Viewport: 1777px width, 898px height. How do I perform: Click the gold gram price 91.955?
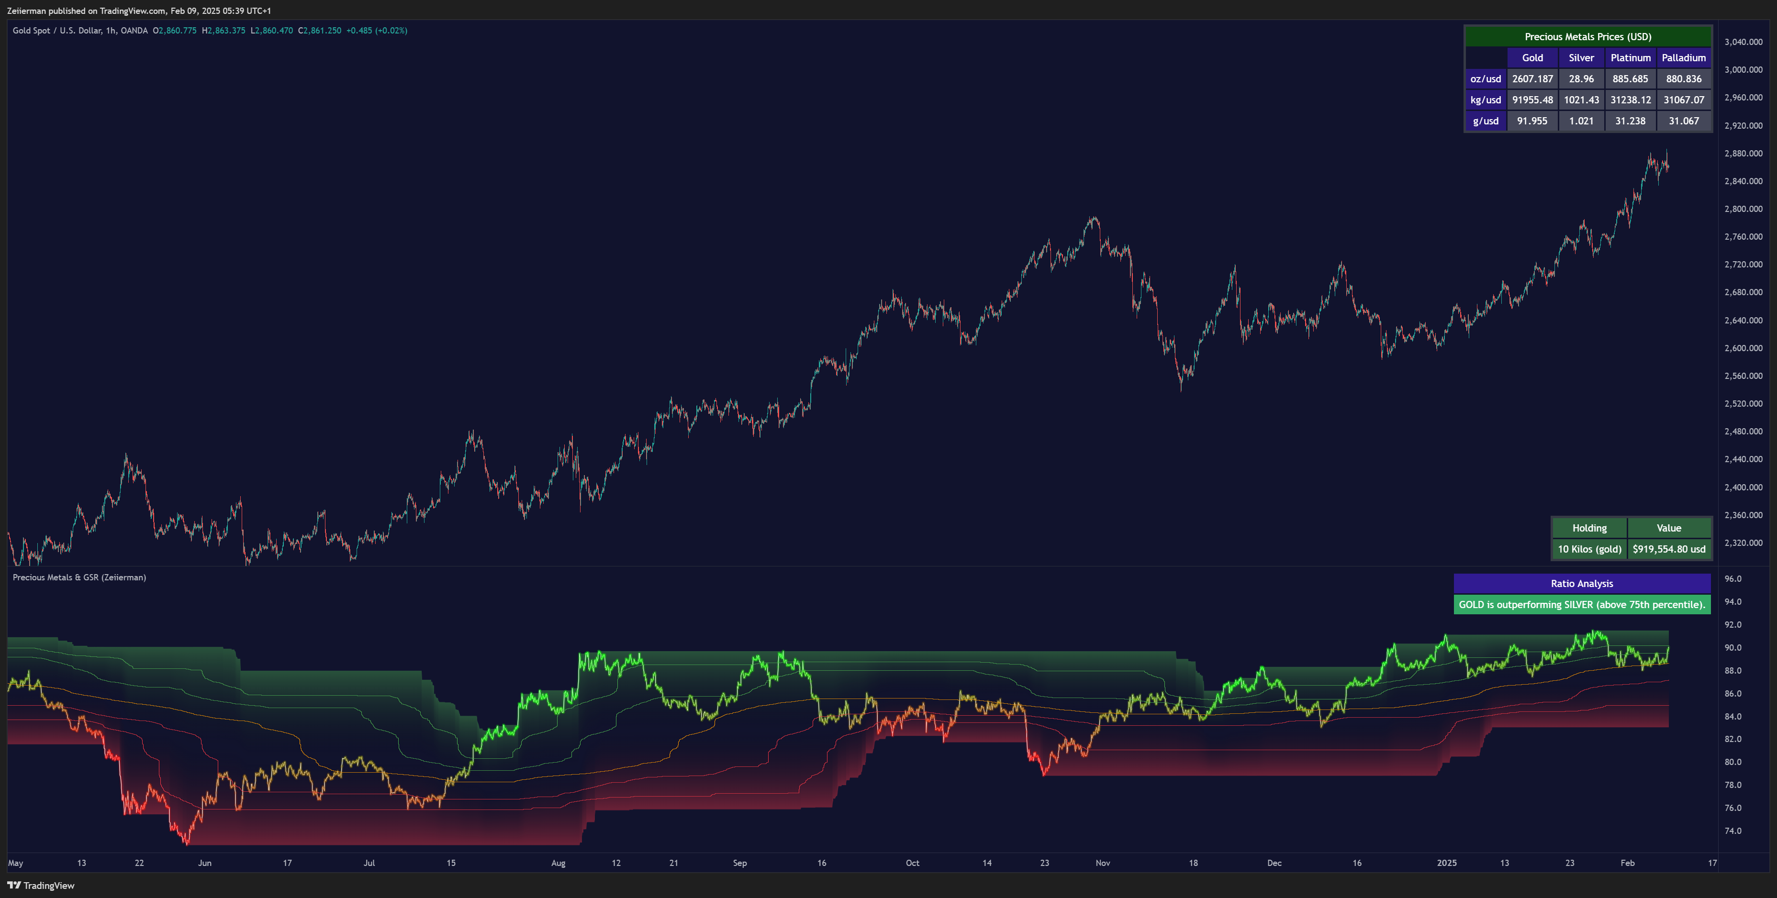click(x=1532, y=121)
